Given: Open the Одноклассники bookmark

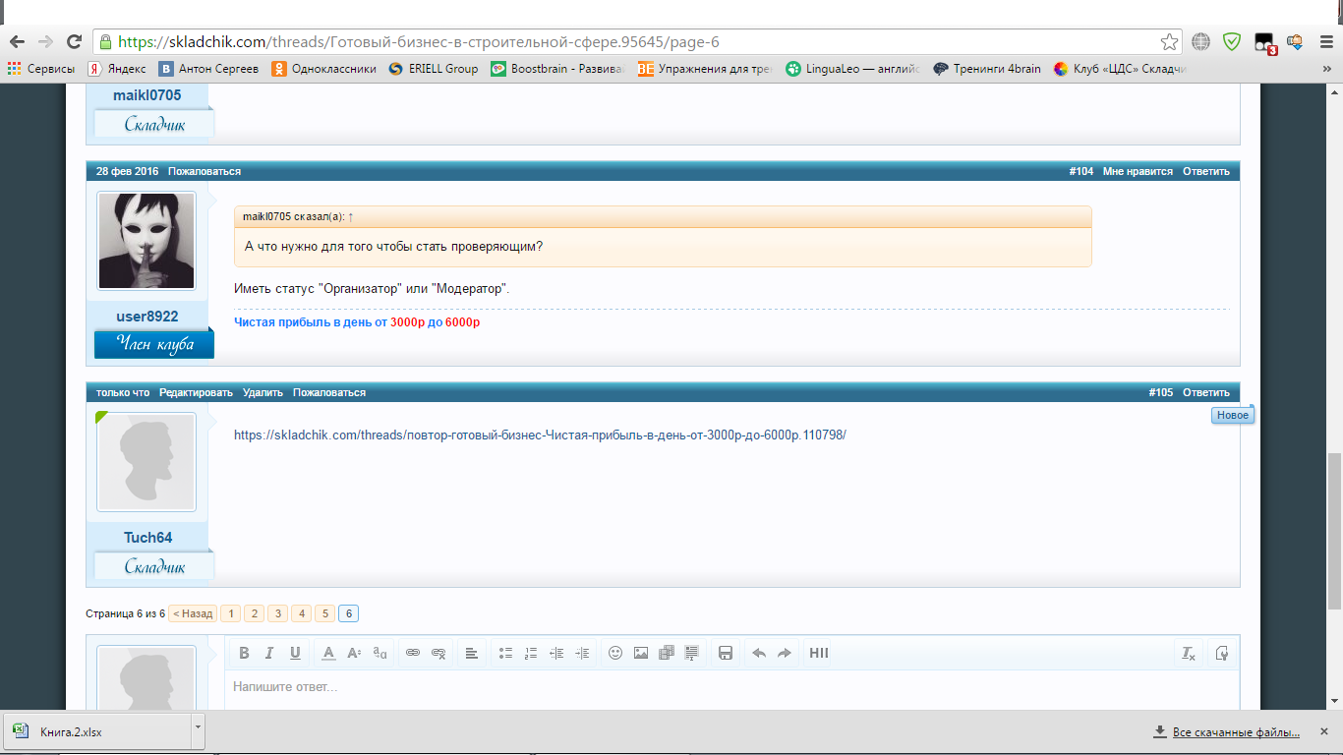Looking at the screenshot, I should pos(324,69).
